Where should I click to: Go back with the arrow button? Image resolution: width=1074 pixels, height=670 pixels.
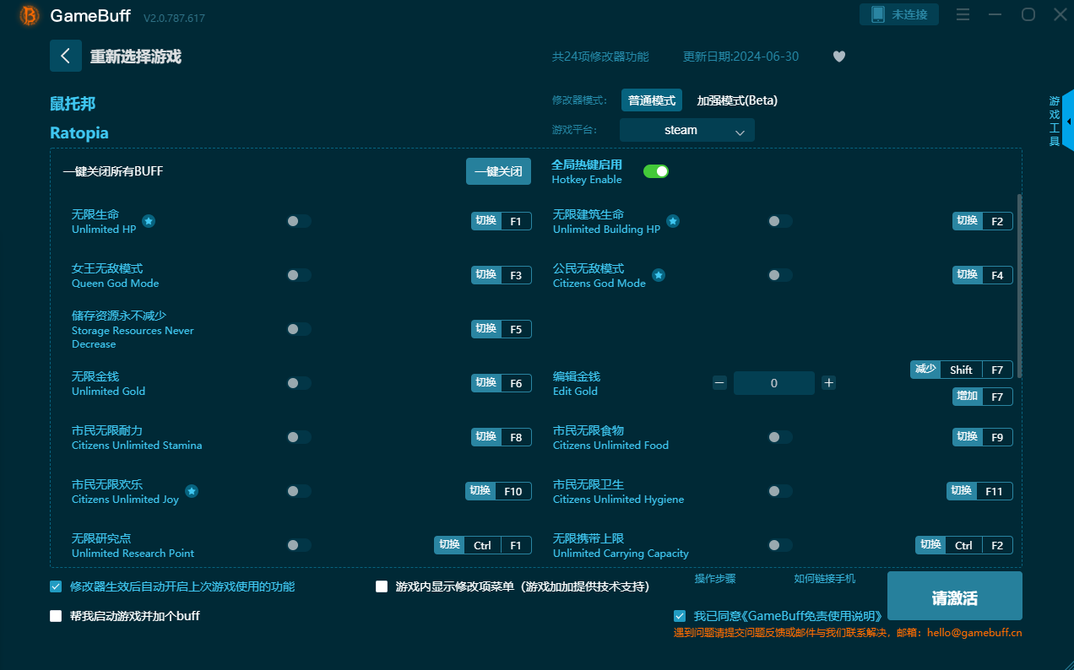click(66, 56)
